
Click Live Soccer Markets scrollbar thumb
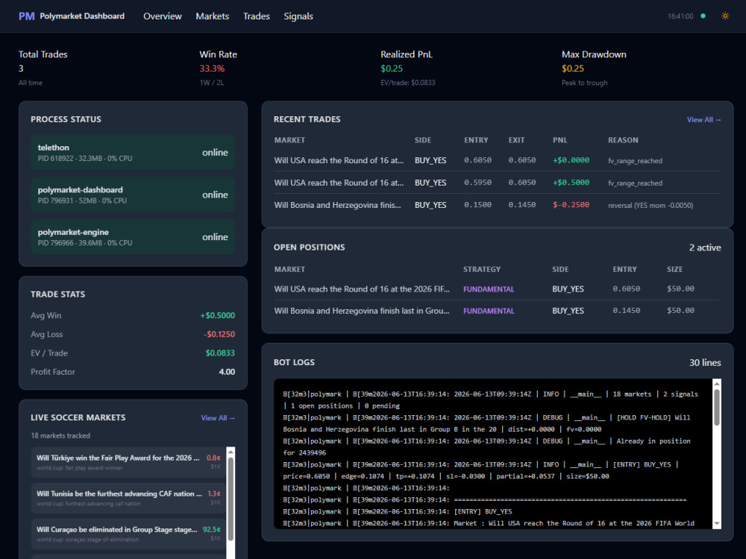[x=231, y=498]
